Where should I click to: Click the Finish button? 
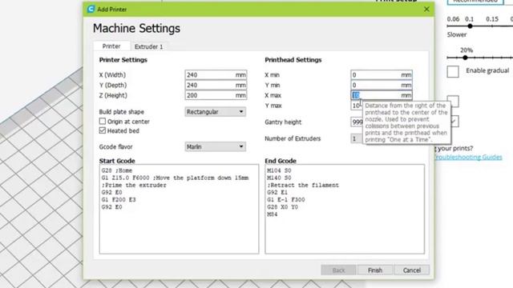point(375,270)
